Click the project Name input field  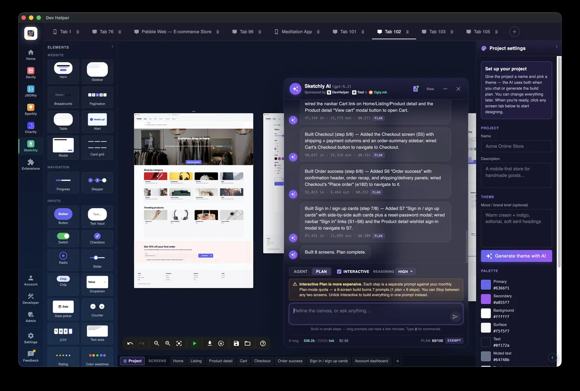[x=516, y=146]
